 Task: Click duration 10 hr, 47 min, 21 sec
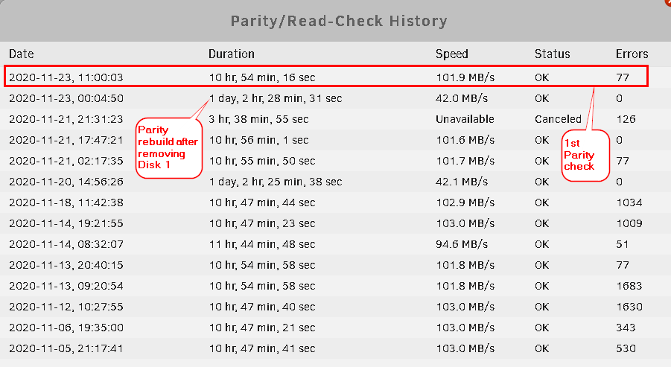262,328
